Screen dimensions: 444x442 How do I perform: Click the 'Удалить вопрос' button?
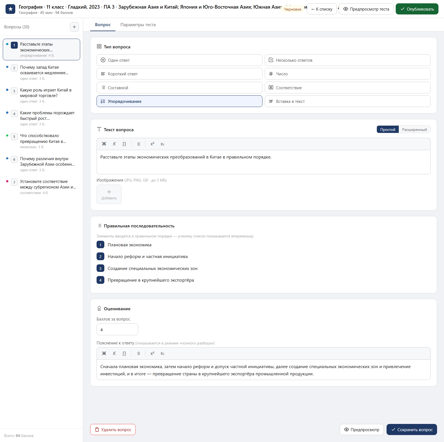113,429
